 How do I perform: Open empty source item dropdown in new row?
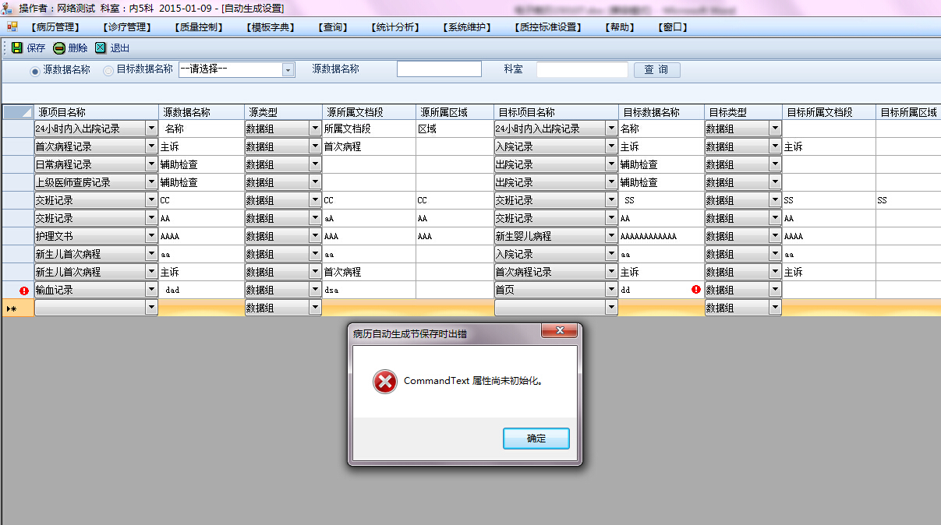point(151,308)
